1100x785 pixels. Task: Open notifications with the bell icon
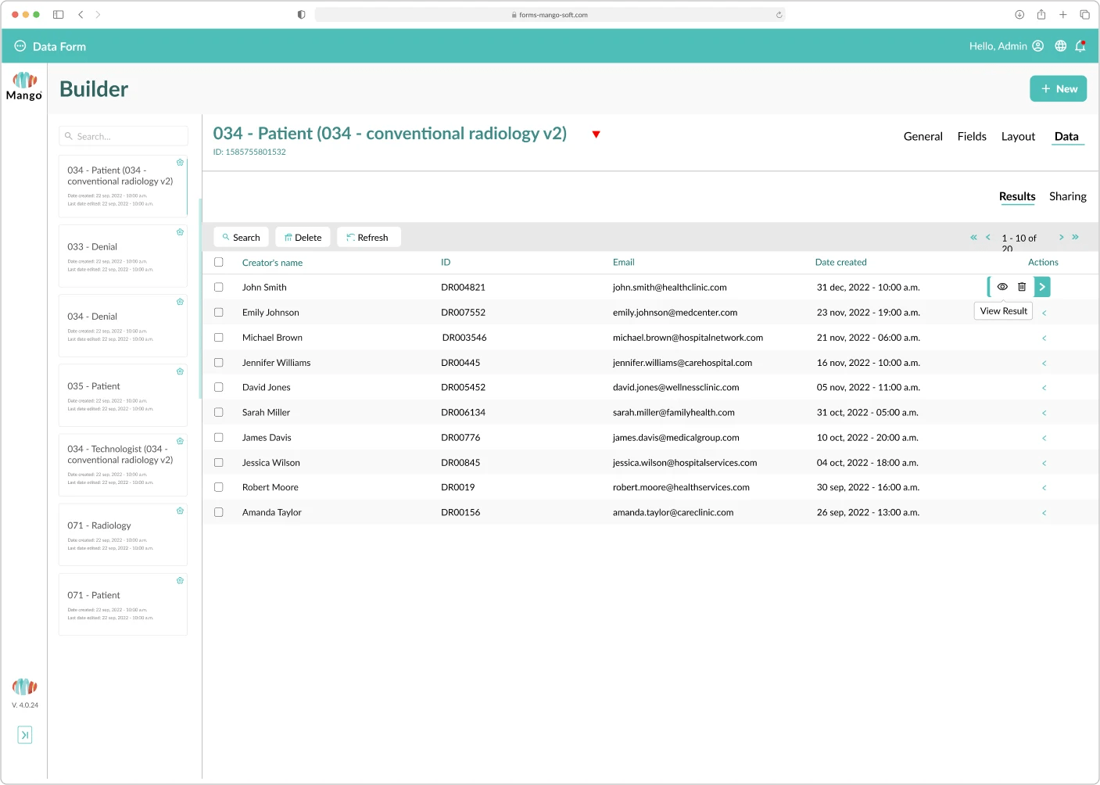(x=1080, y=46)
